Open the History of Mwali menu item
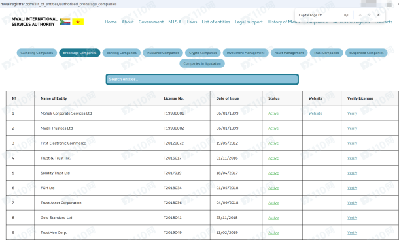Viewport: 399px width, 240px height. 283,22
